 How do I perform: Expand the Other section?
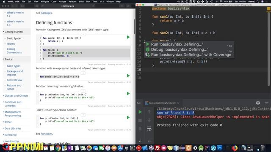click(3, 122)
